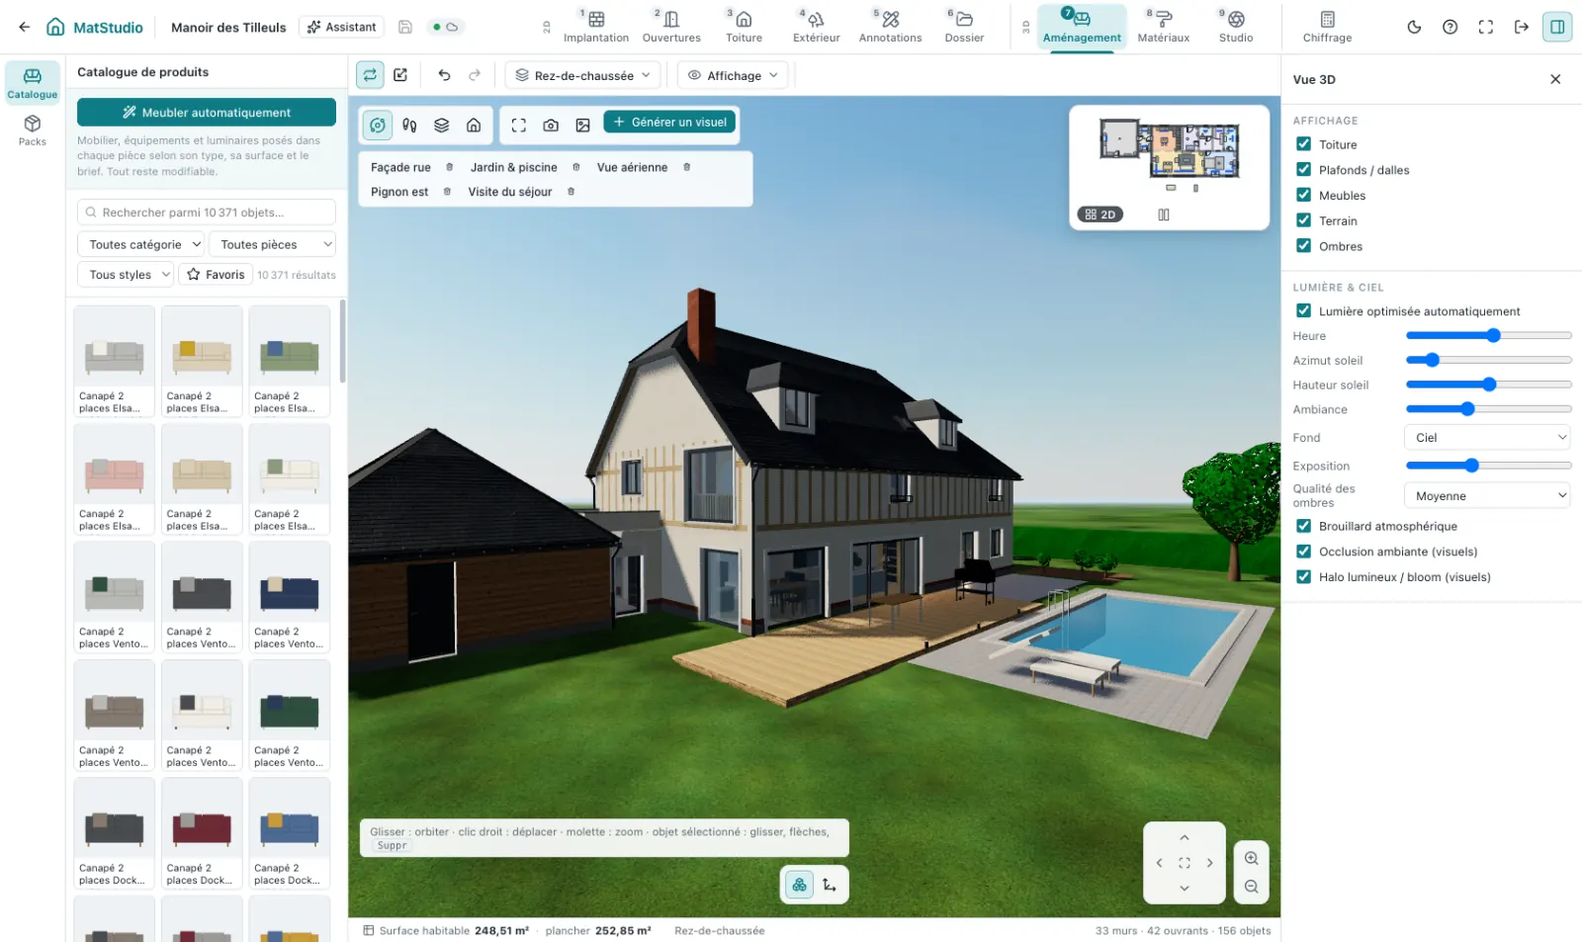Disable Lumière optimisée automatiquement
1582x942 pixels.
[1304, 311]
